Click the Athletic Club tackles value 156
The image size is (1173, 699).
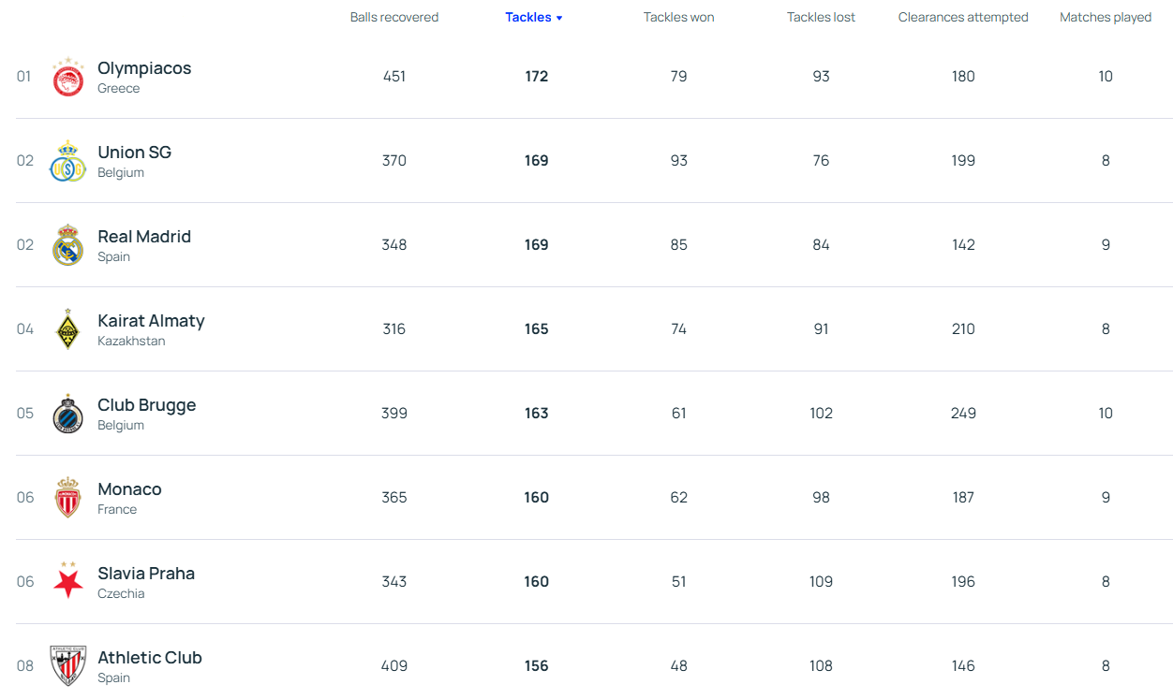536,666
